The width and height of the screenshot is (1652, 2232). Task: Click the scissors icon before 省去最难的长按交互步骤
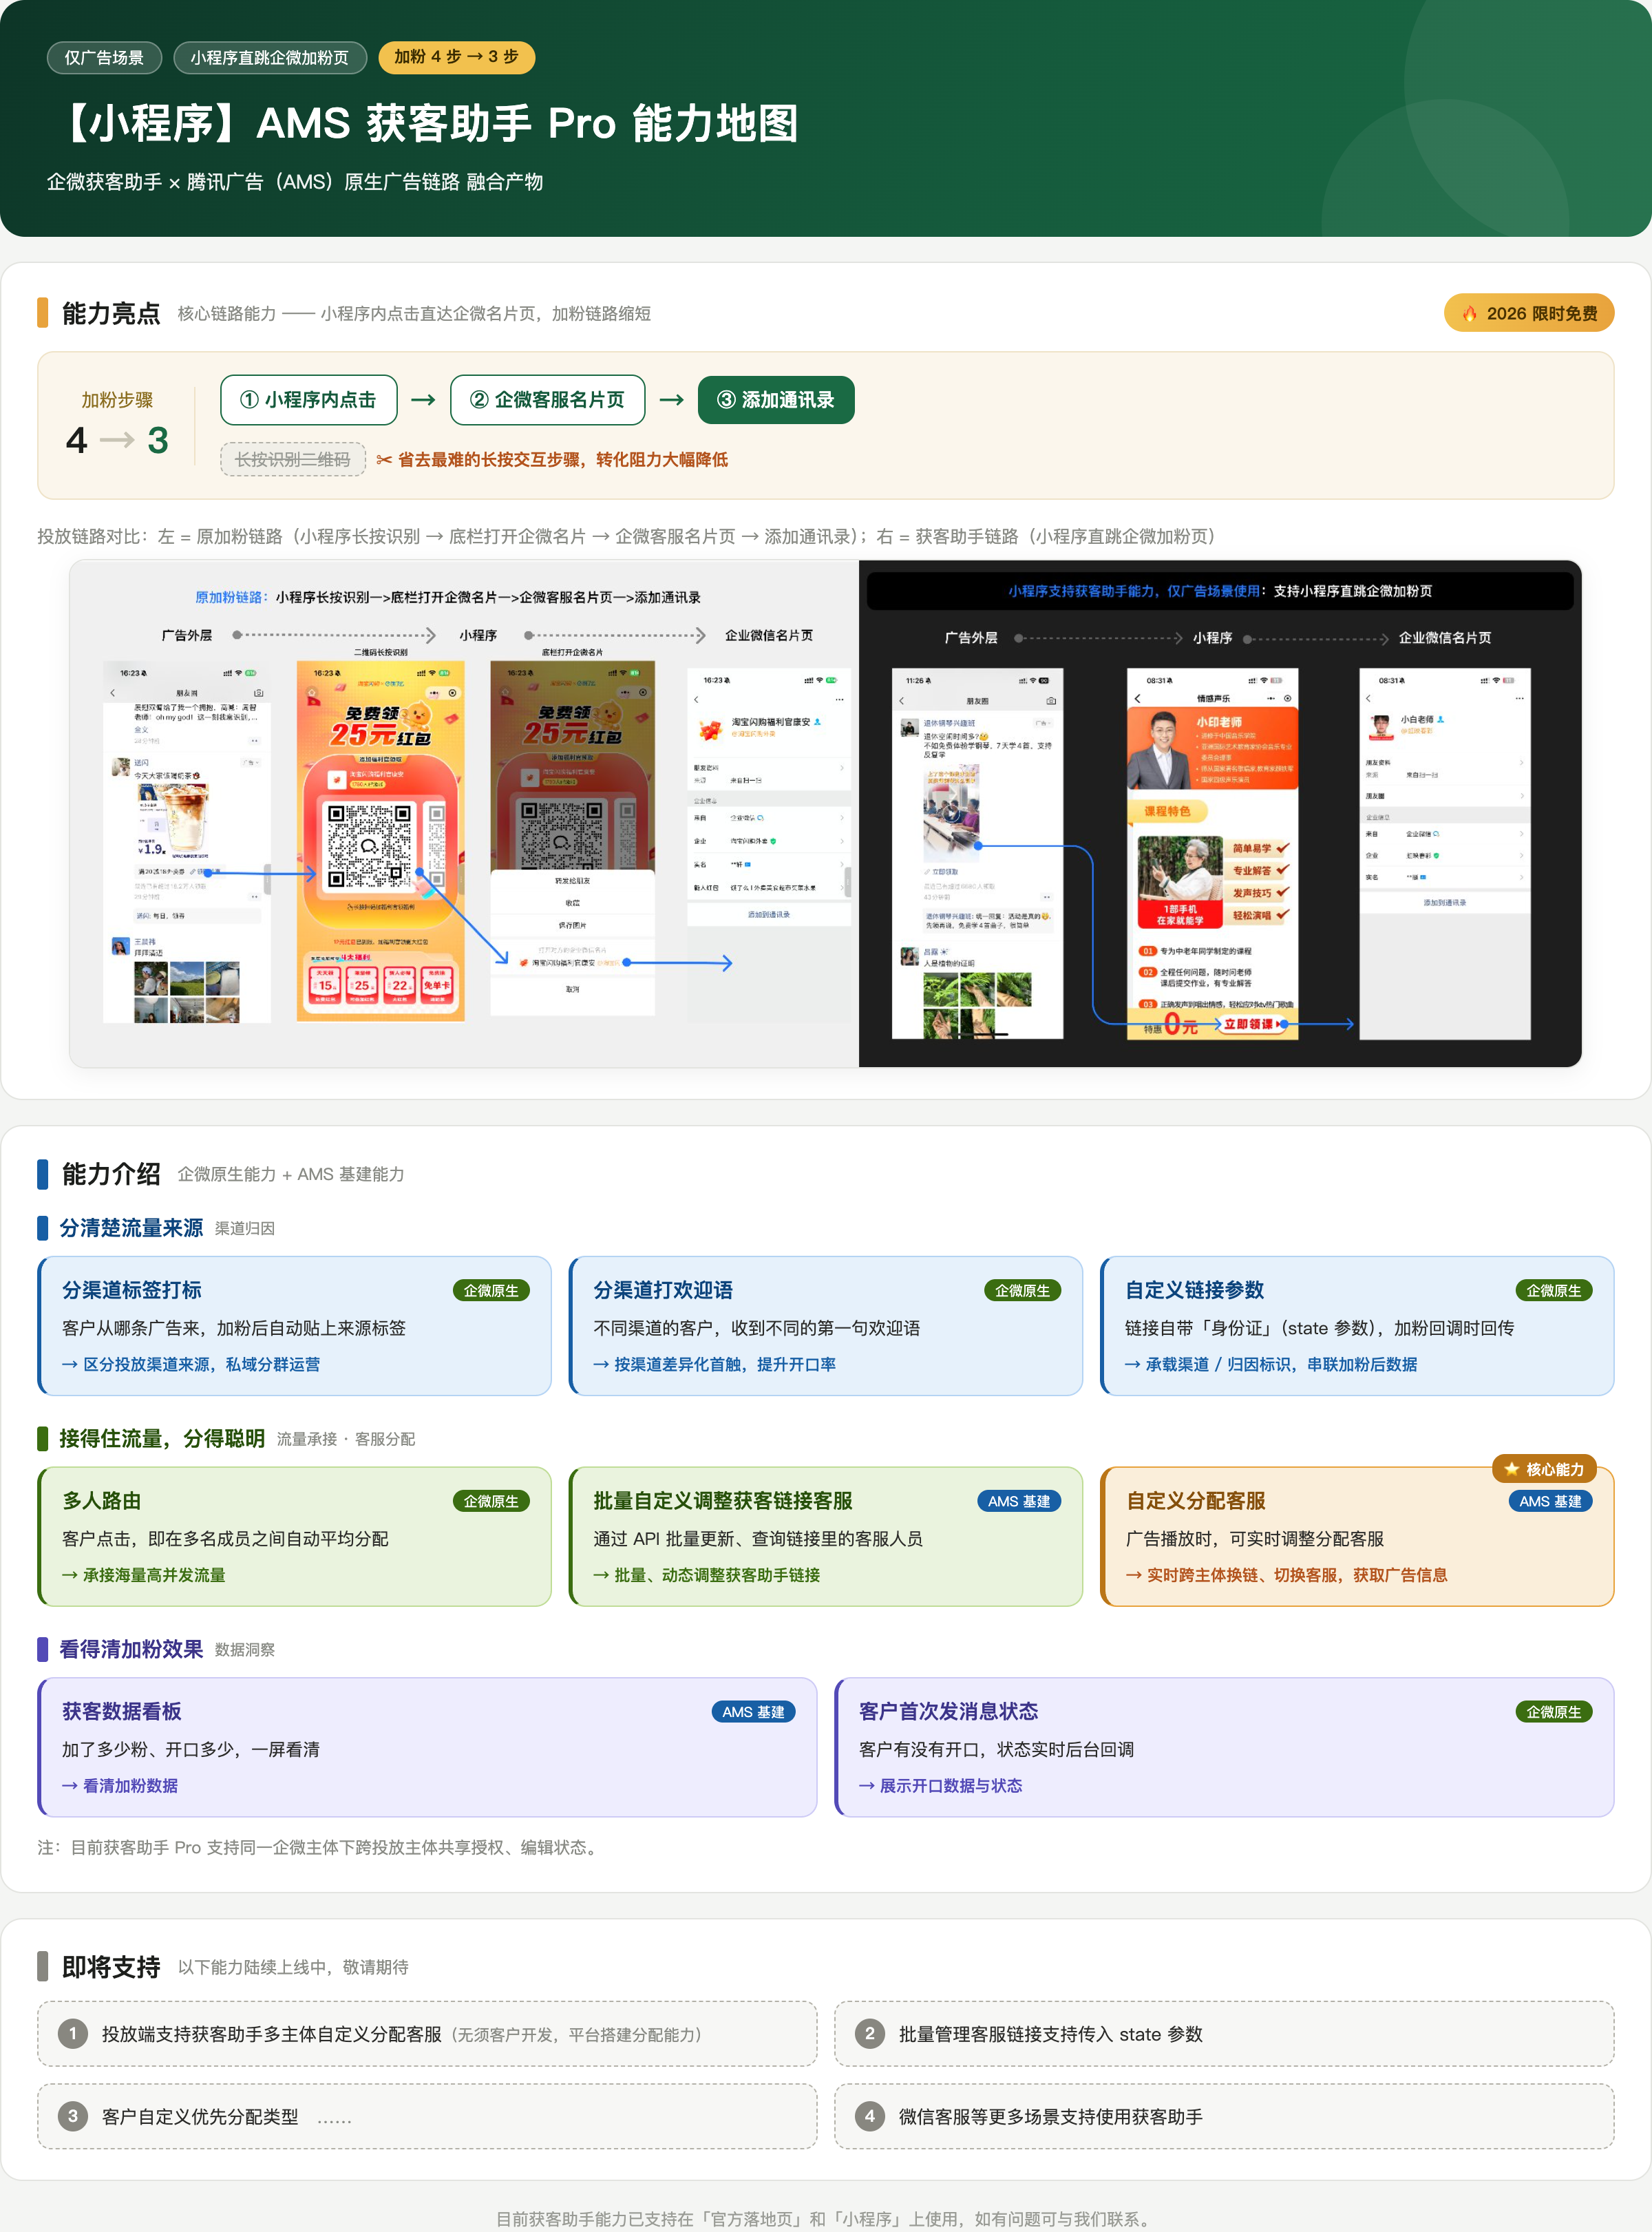[x=384, y=460]
